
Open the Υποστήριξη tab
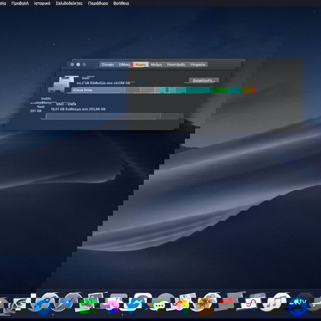pos(176,64)
